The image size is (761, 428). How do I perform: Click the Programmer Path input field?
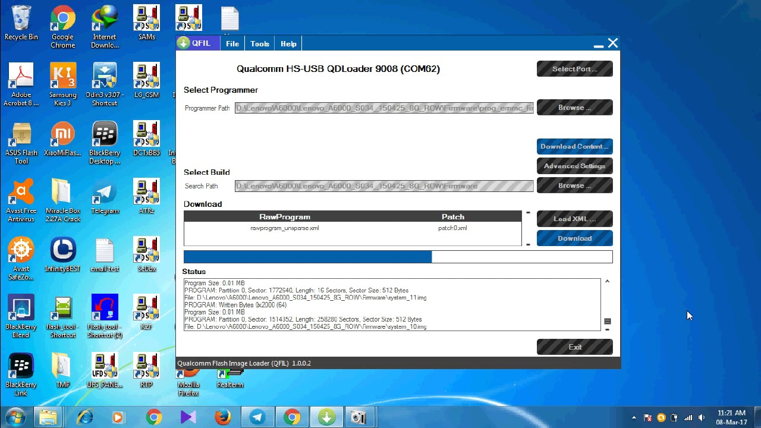pyautogui.click(x=384, y=108)
